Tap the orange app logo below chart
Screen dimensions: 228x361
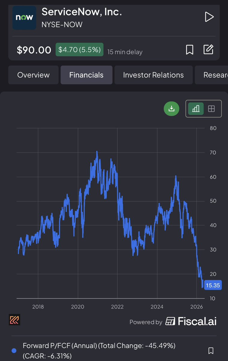pyautogui.click(x=14, y=320)
